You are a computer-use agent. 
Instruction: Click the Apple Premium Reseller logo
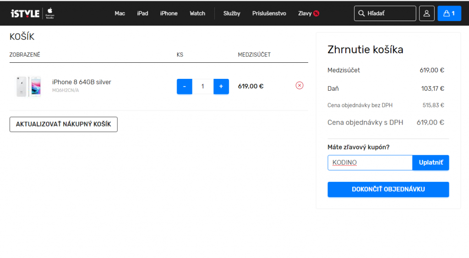point(50,13)
